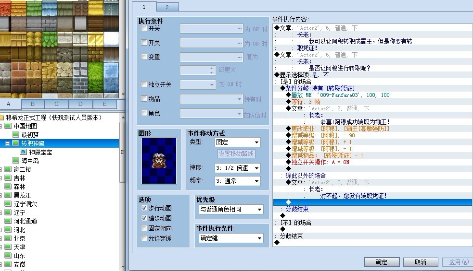Click the 设置移动路线 button
473x271 pixels.
point(236,153)
